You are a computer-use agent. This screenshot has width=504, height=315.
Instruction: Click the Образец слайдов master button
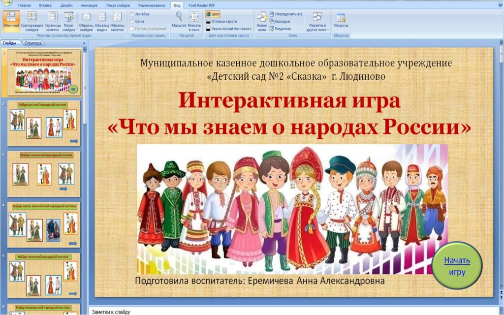click(x=86, y=22)
